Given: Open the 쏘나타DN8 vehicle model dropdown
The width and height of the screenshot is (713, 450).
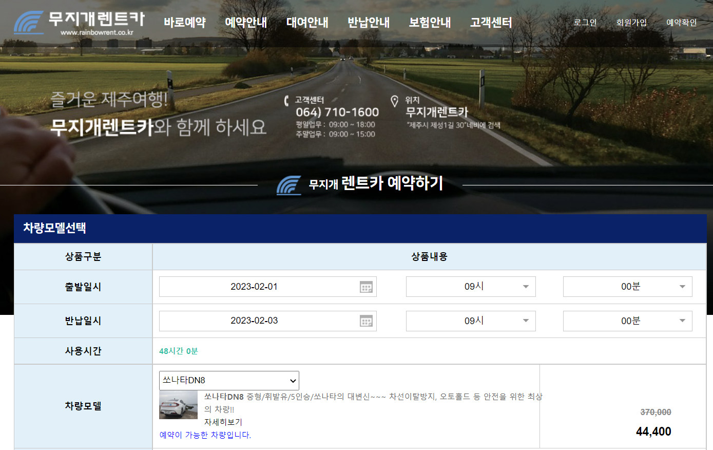Looking at the screenshot, I should [x=228, y=381].
